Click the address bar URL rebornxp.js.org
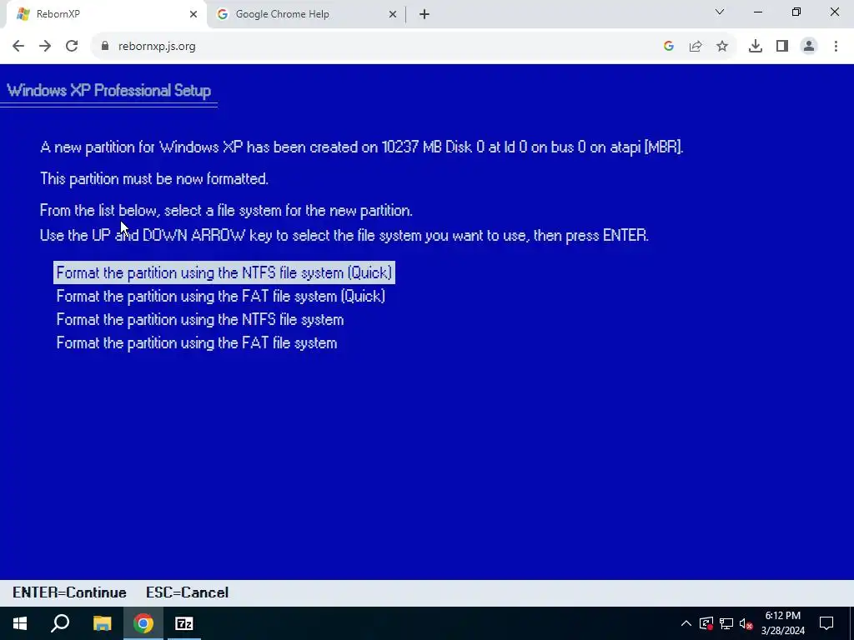 [157, 47]
